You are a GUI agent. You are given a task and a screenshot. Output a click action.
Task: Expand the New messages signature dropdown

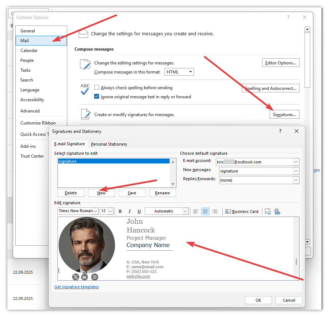(x=296, y=171)
